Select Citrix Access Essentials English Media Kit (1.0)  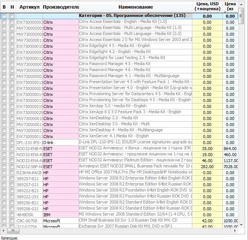pos(123,21)
